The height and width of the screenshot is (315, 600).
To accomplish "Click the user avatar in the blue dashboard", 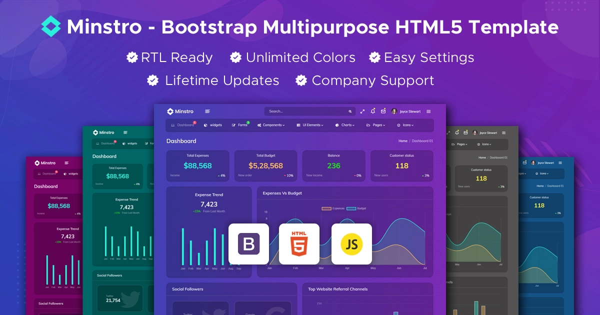I will [x=533, y=162].
